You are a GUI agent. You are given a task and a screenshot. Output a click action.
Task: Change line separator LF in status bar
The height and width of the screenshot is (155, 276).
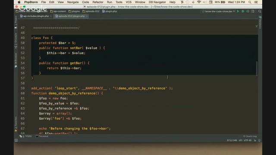point(240,140)
